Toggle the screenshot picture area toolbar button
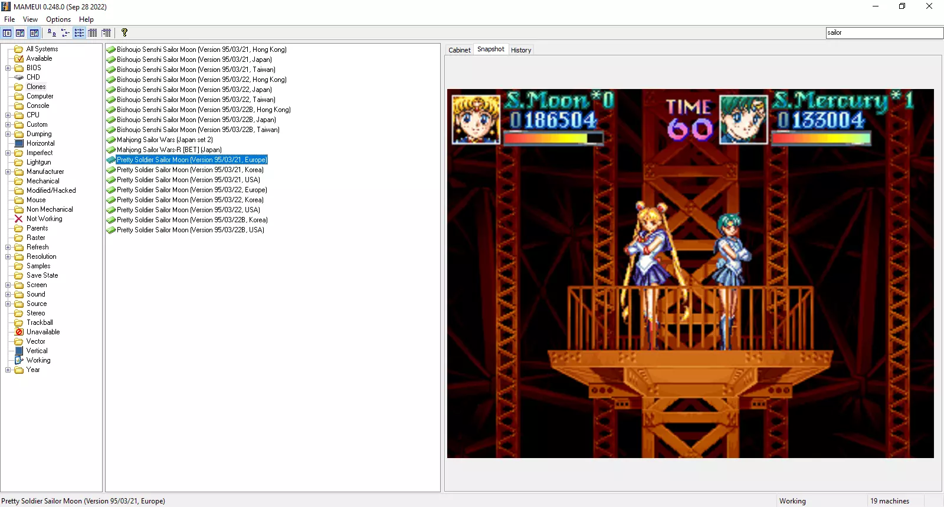This screenshot has height=507, width=944. coord(21,33)
